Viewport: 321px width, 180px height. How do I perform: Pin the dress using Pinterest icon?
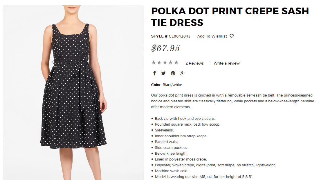(x=173, y=73)
